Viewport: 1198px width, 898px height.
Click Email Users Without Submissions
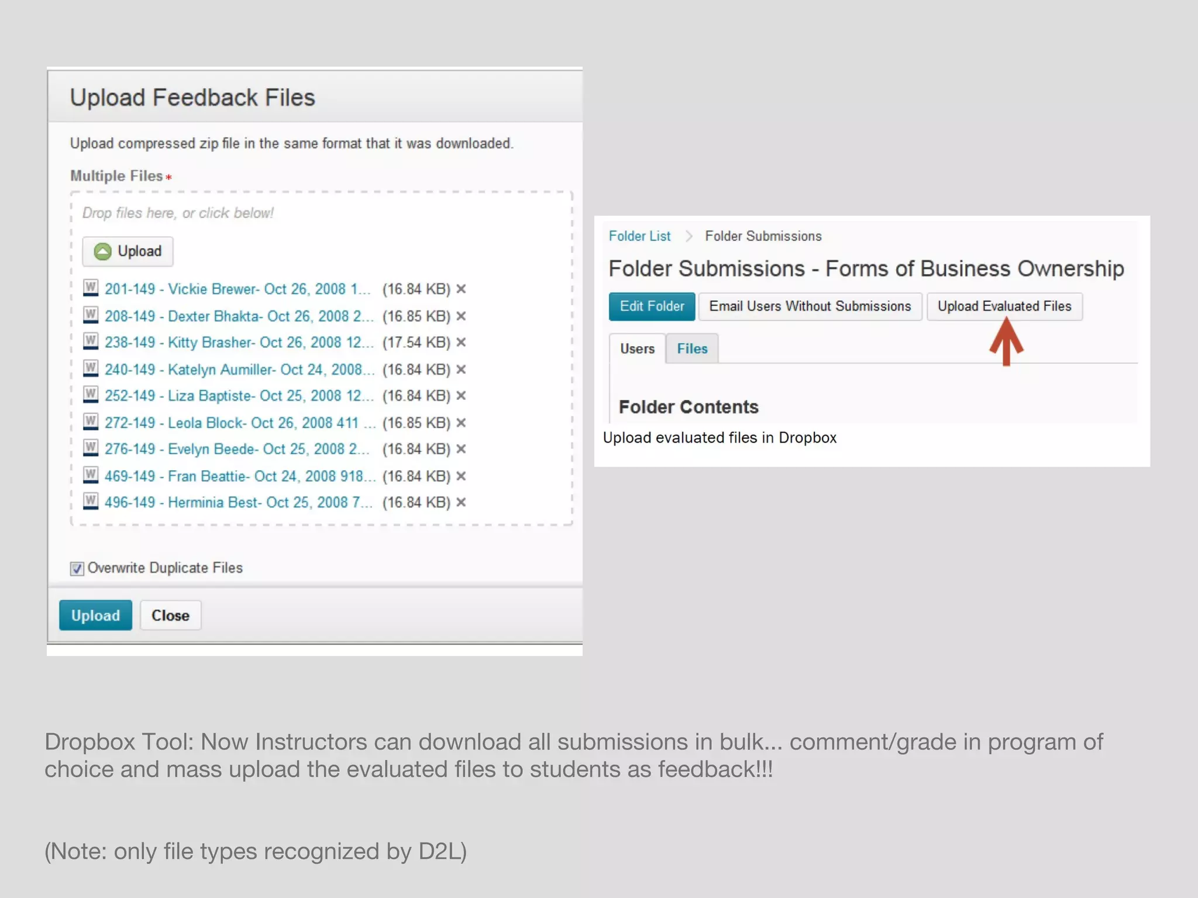click(x=810, y=306)
